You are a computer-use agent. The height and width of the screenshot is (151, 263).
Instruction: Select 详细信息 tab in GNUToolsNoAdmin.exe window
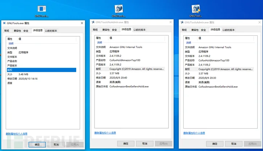(126, 29)
